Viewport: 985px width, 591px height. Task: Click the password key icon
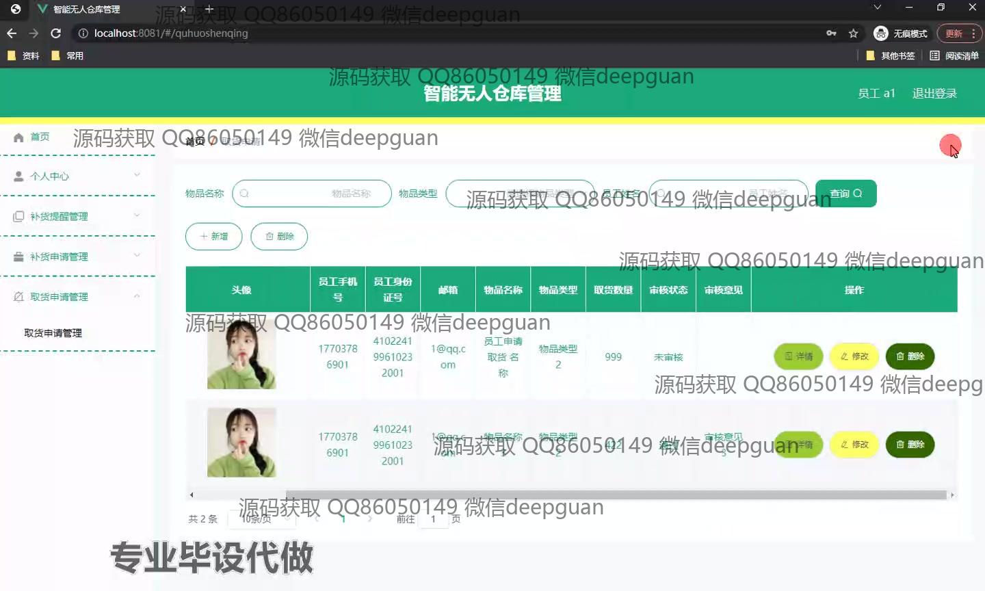[x=831, y=33]
